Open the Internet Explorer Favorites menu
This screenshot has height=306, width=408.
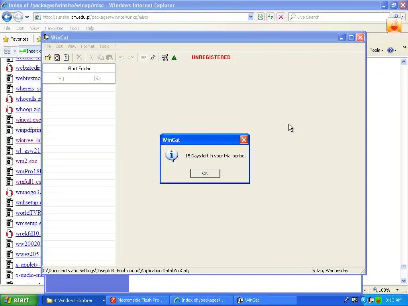point(54,28)
